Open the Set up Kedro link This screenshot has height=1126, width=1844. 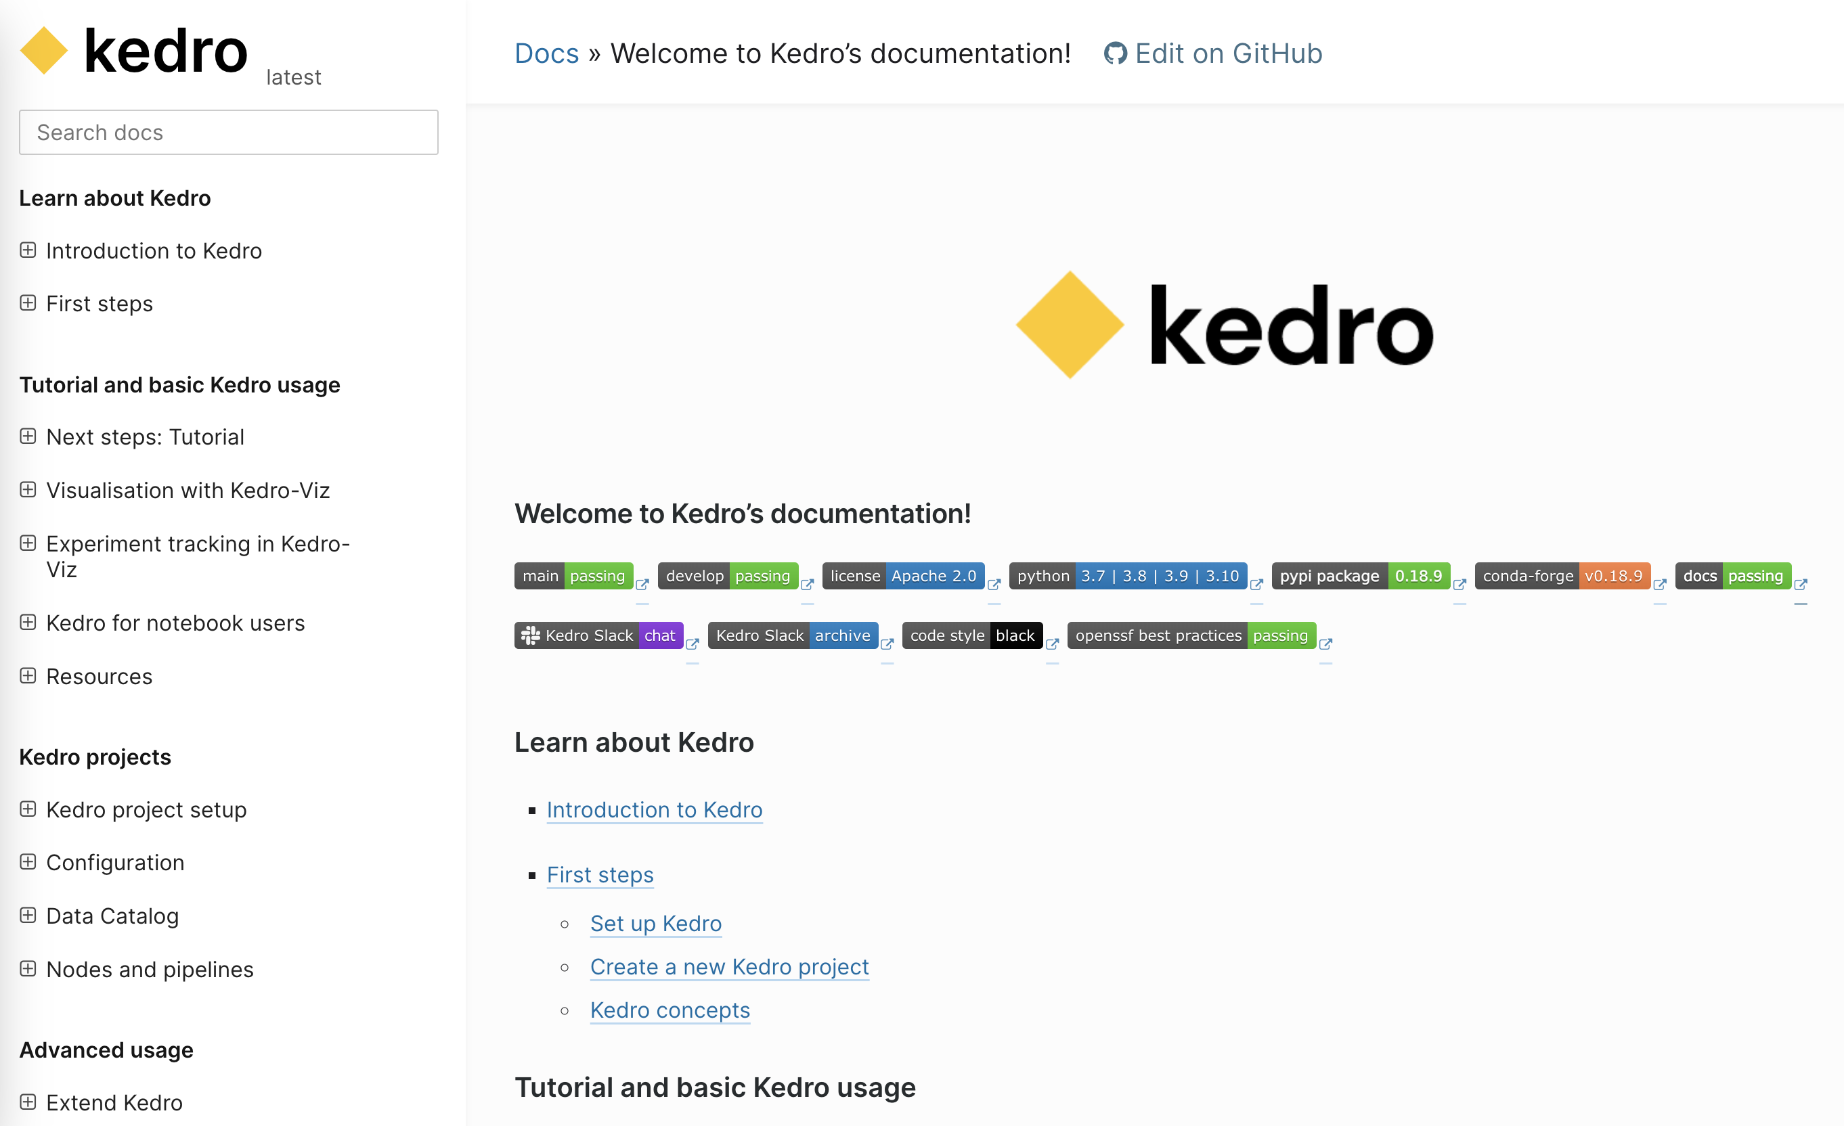click(655, 923)
